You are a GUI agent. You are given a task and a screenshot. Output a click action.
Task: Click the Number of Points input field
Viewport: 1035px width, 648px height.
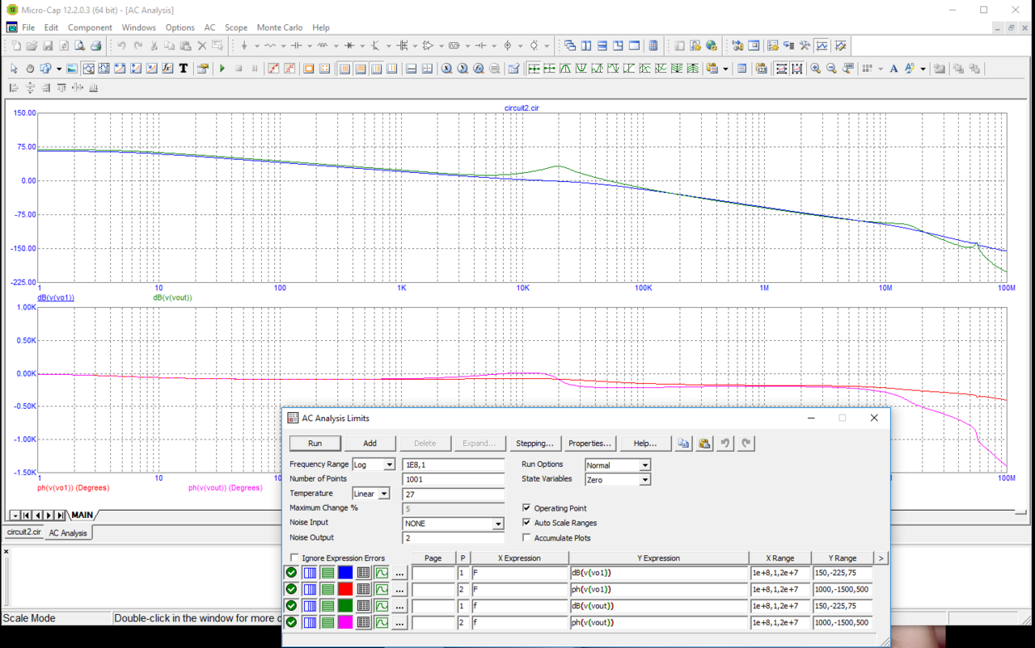[454, 479]
